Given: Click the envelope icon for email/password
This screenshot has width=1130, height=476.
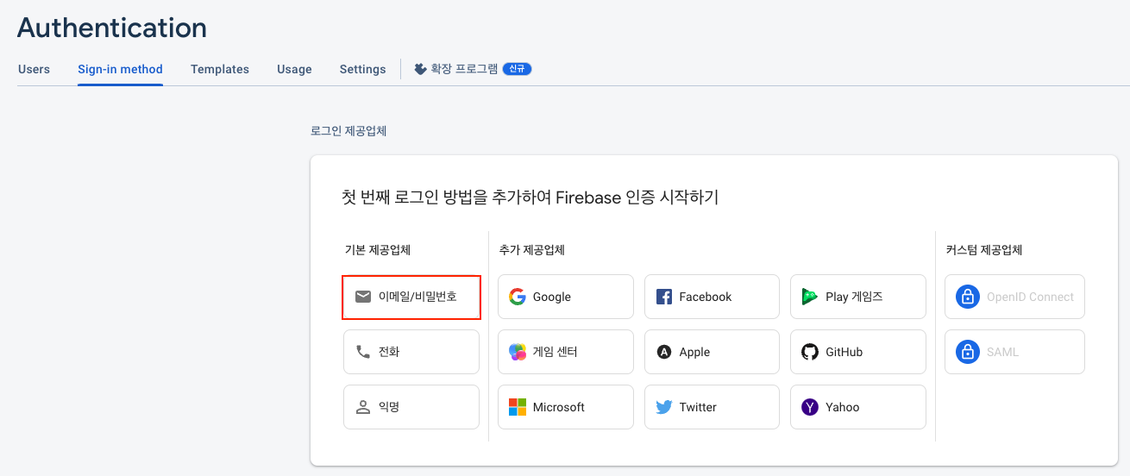Looking at the screenshot, I should pos(363,297).
